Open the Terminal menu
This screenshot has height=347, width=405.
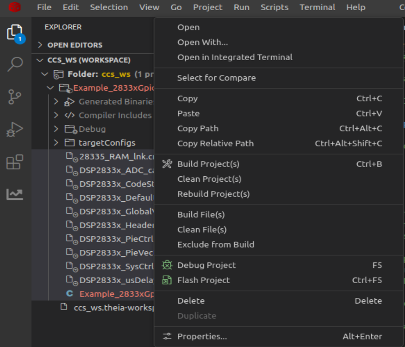[318, 7]
